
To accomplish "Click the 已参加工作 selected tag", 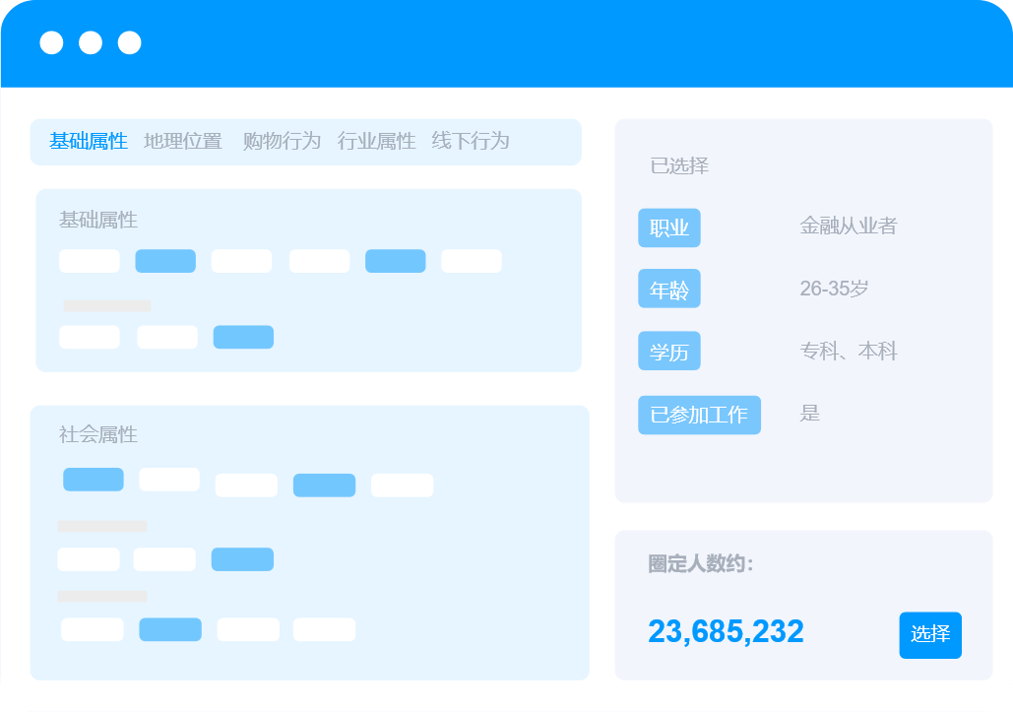I will tap(699, 415).
